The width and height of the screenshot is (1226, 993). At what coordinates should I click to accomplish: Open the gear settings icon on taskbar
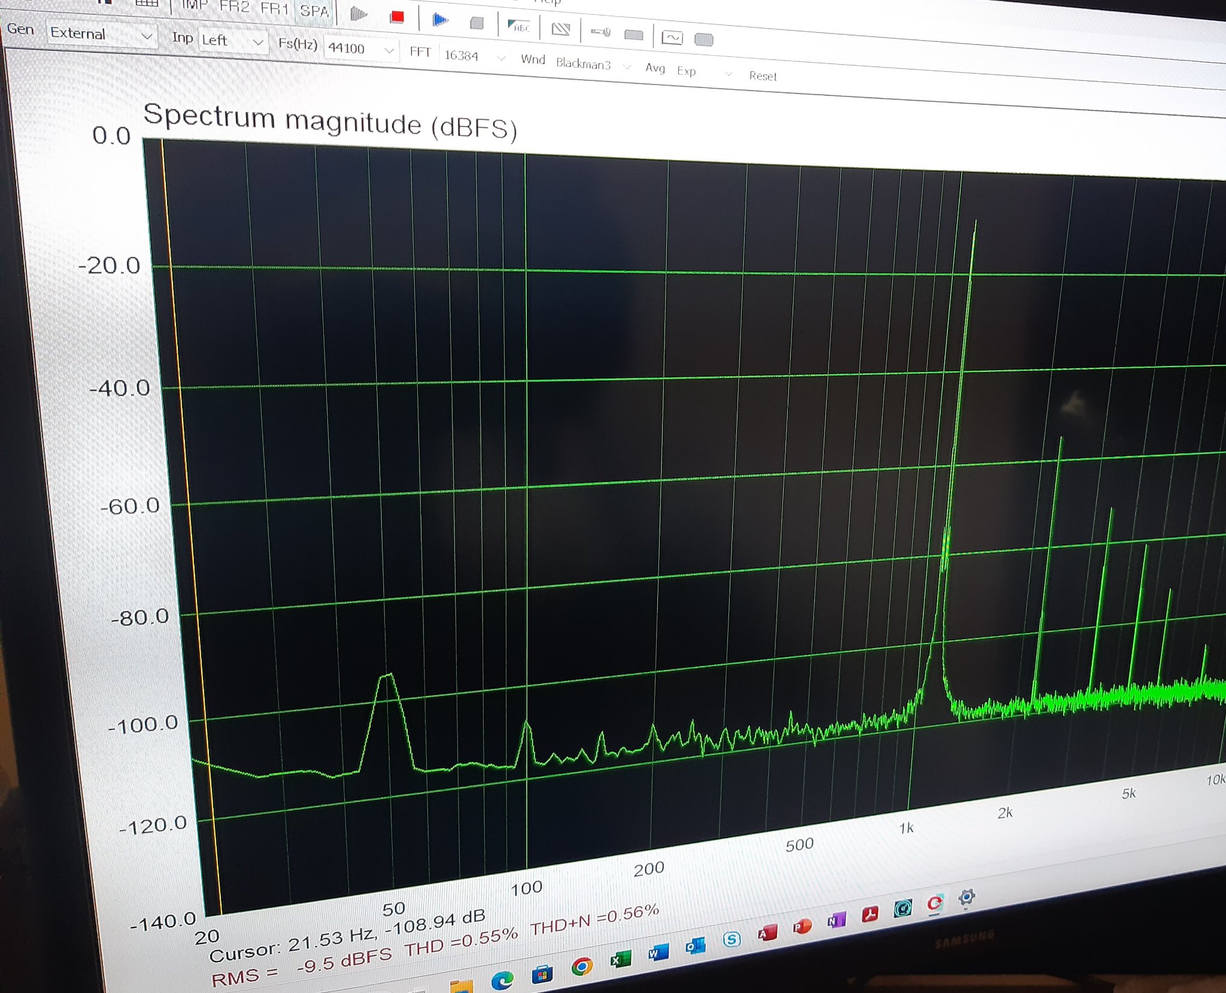pos(966,897)
